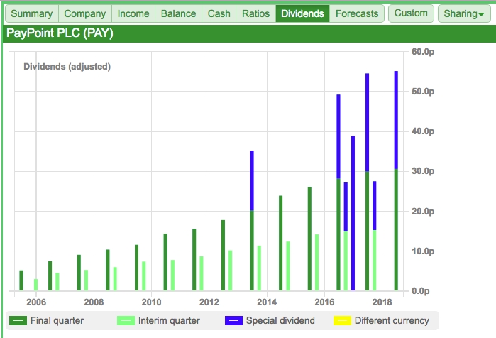The width and height of the screenshot is (496, 338).
Task: Select the Income tab
Action: tap(133, 13)
